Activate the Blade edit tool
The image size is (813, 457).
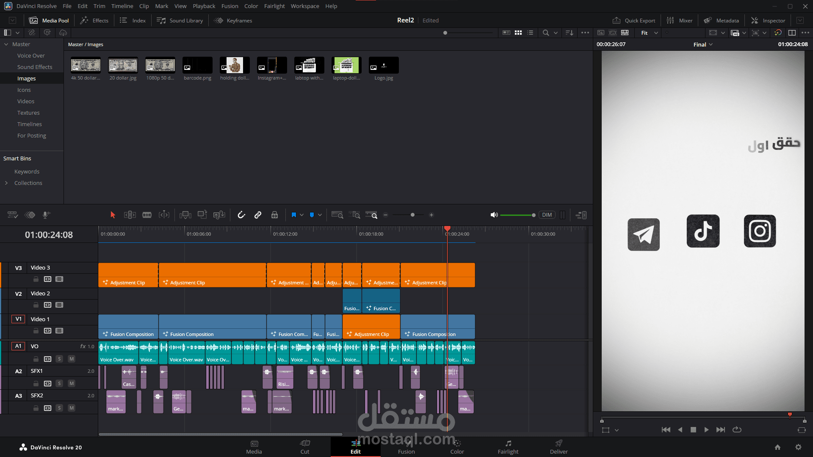pyautogui.click(x=147, y=215)
